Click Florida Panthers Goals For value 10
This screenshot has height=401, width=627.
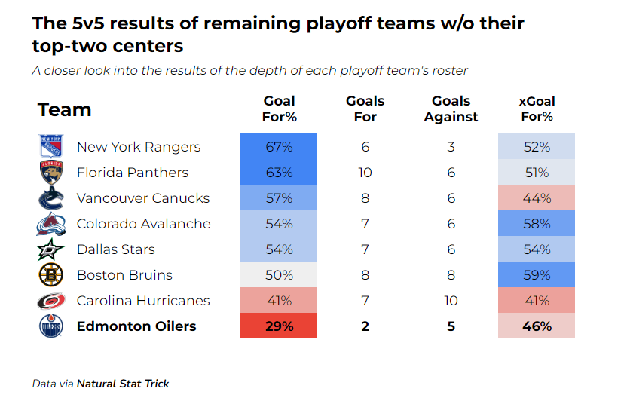tap(365, 173)
